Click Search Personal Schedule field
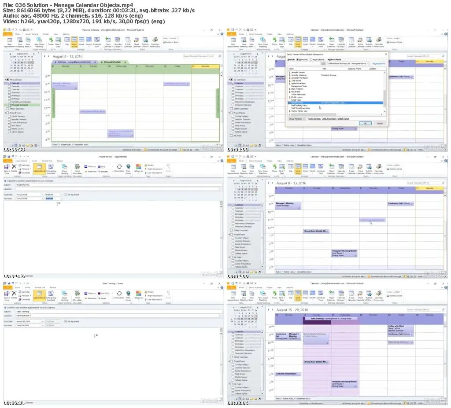Viewport: 451px width, 408px height. point(202,56)
